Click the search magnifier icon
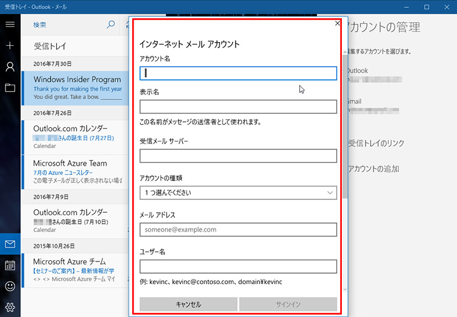 pyautogui.click(x=110, y=25)
